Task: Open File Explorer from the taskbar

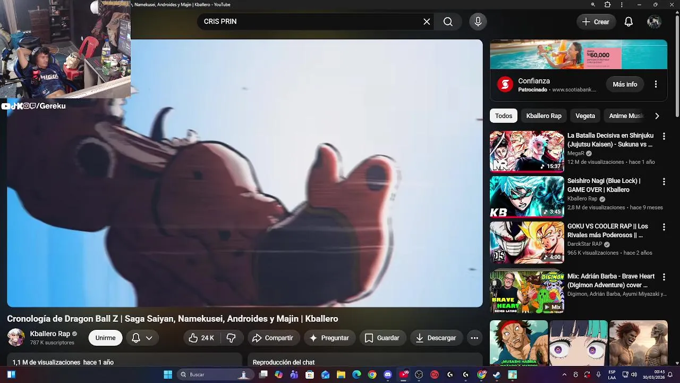Action: [x=341, y=374]
